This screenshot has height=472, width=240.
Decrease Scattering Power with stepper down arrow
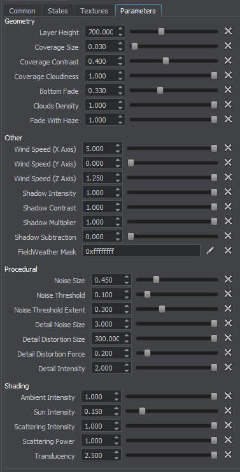116,445
